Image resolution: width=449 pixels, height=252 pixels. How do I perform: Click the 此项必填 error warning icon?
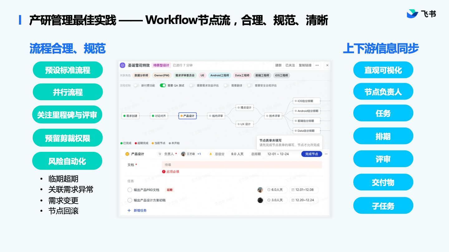point(164,171)
